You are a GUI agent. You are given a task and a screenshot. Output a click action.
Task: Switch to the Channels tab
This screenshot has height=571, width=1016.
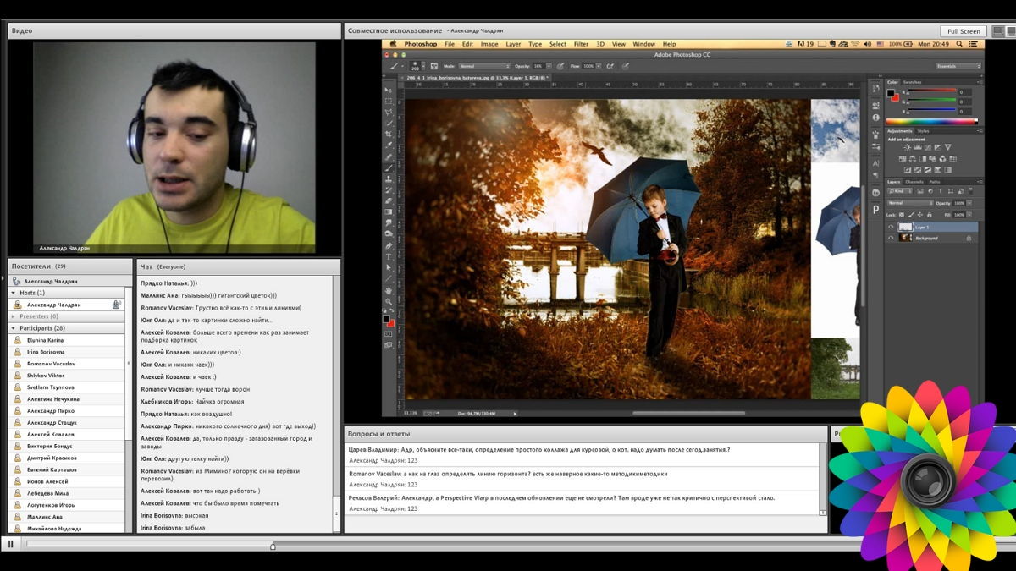pos(914,182)
